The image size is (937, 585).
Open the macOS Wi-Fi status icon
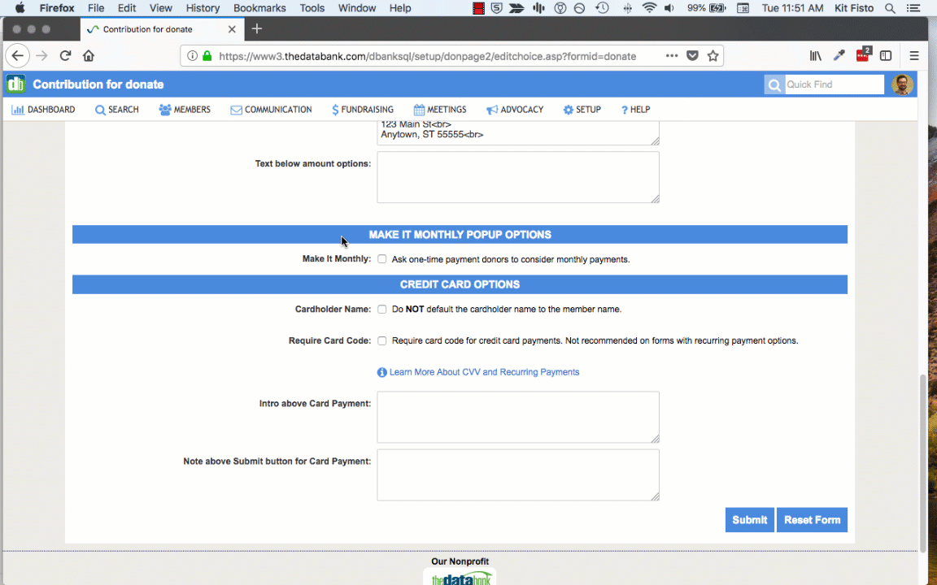[x=649, y=8]
